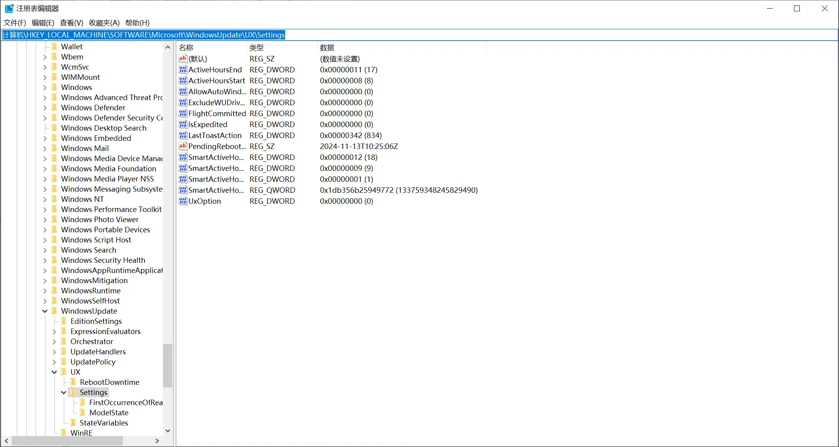Expand the Windows NT tree node

coord(45,199)
